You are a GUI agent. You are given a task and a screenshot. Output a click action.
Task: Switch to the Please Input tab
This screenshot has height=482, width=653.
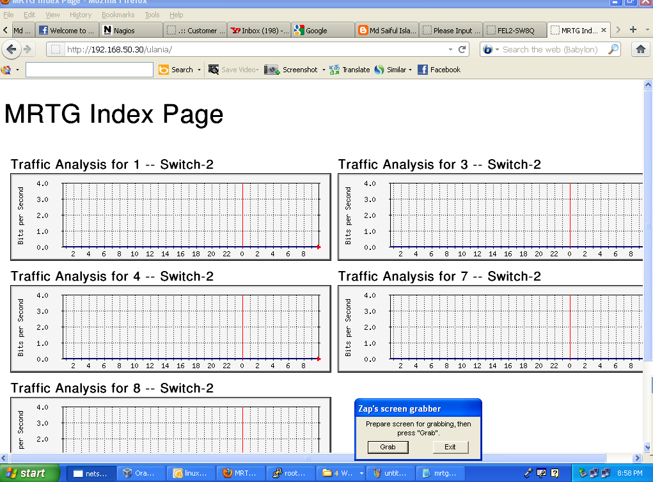(x=451, y=31)
